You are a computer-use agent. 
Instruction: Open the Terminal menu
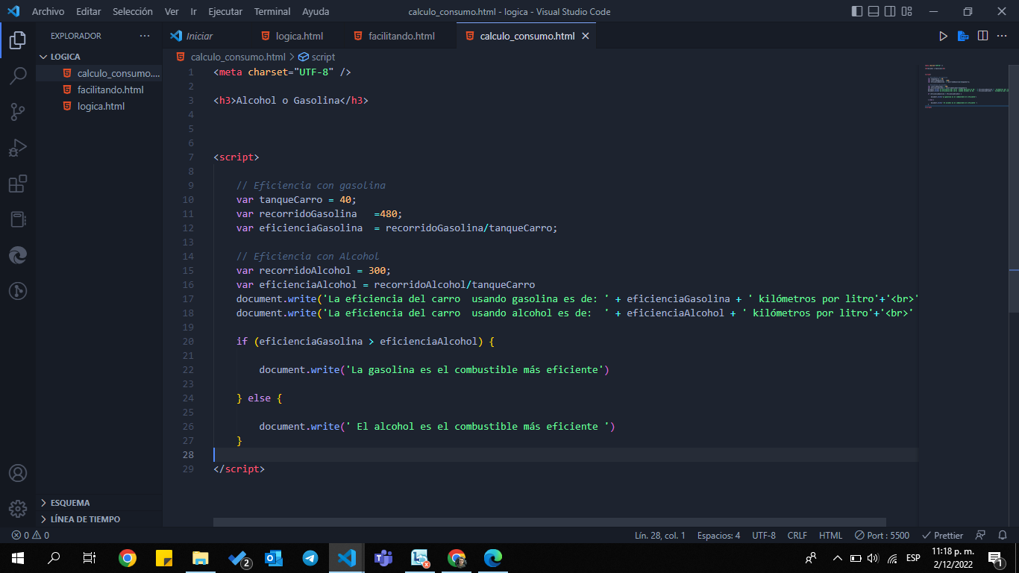[x=272, y=12]
